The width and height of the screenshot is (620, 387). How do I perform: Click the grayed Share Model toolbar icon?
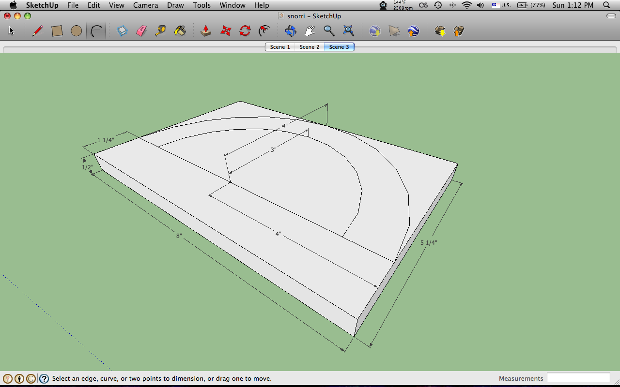pos(394,31)
